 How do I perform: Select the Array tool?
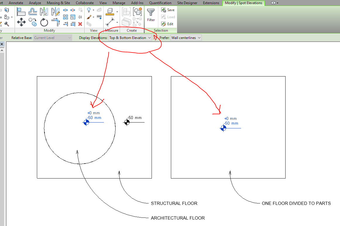point(66,17)
